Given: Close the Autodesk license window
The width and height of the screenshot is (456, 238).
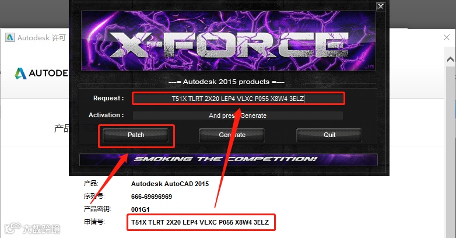Looking at the screenshot, I should coord(447,37).
